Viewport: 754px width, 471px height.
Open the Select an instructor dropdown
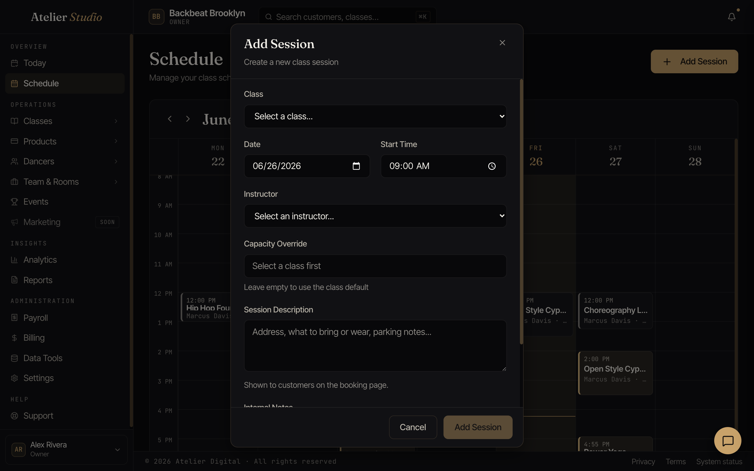click(x=375, y=216)
